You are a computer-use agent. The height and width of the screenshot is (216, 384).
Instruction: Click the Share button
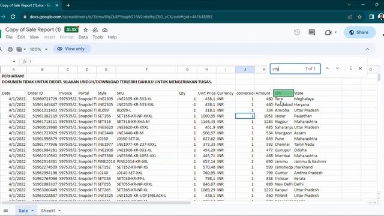(359, 32)
